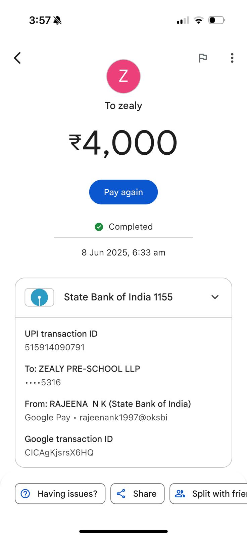
Task: Tap the flag report icon
Action: click(203, 58)
